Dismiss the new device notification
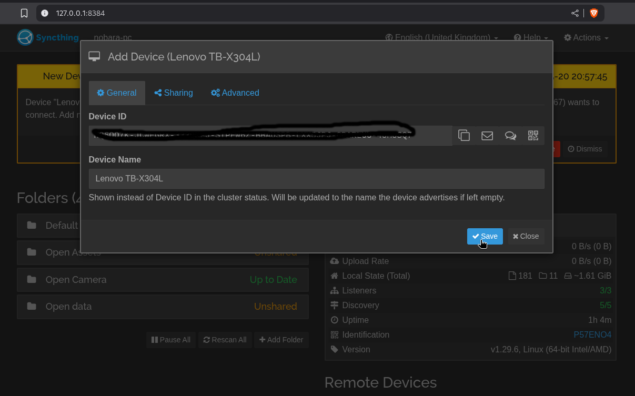This screenshot has width=635, height=396. pos(584,149)
